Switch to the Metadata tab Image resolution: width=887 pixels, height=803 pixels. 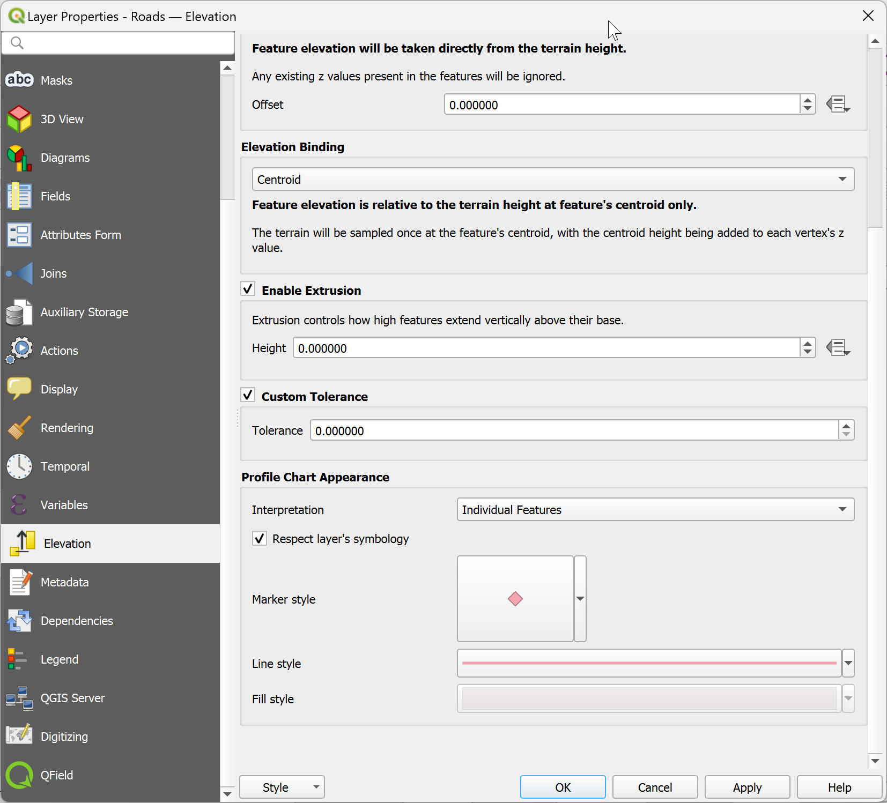(64, 582)
